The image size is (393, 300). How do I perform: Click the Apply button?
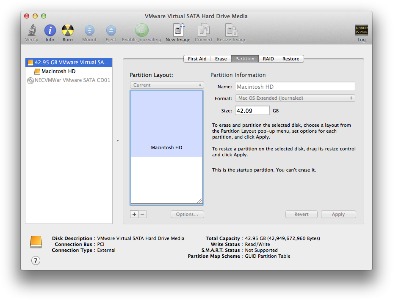[x=338, y=214]
